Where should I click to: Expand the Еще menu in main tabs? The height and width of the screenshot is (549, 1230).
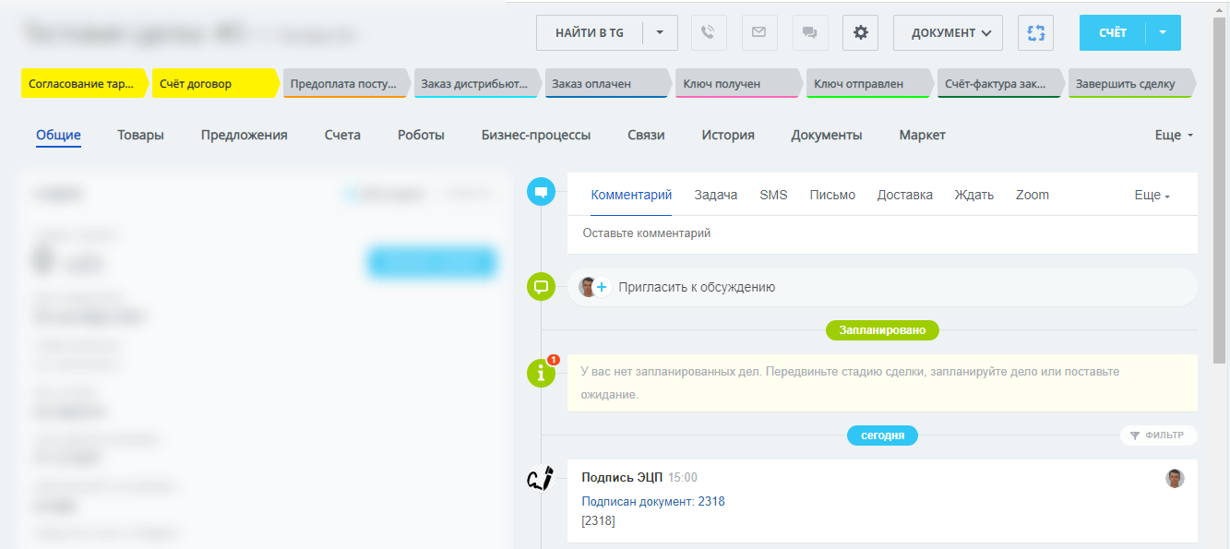click(1174, 135)
